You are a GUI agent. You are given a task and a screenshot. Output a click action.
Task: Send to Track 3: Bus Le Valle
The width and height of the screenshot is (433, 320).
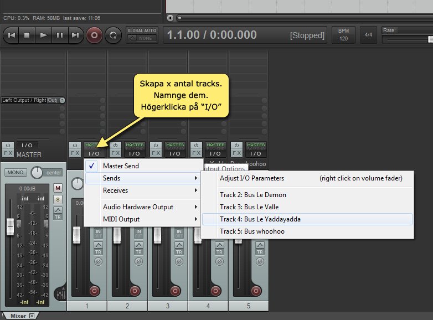[x=307, y=207]
